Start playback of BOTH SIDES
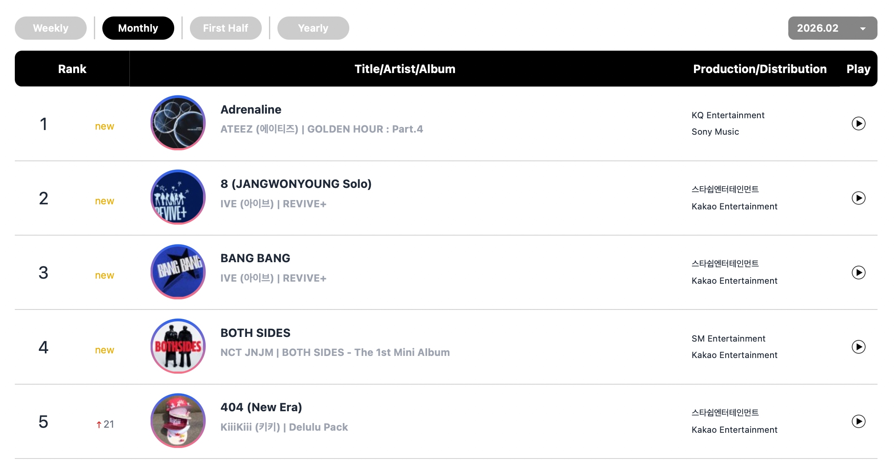Viewport: 894px width, 464px height. click(858, 347)
